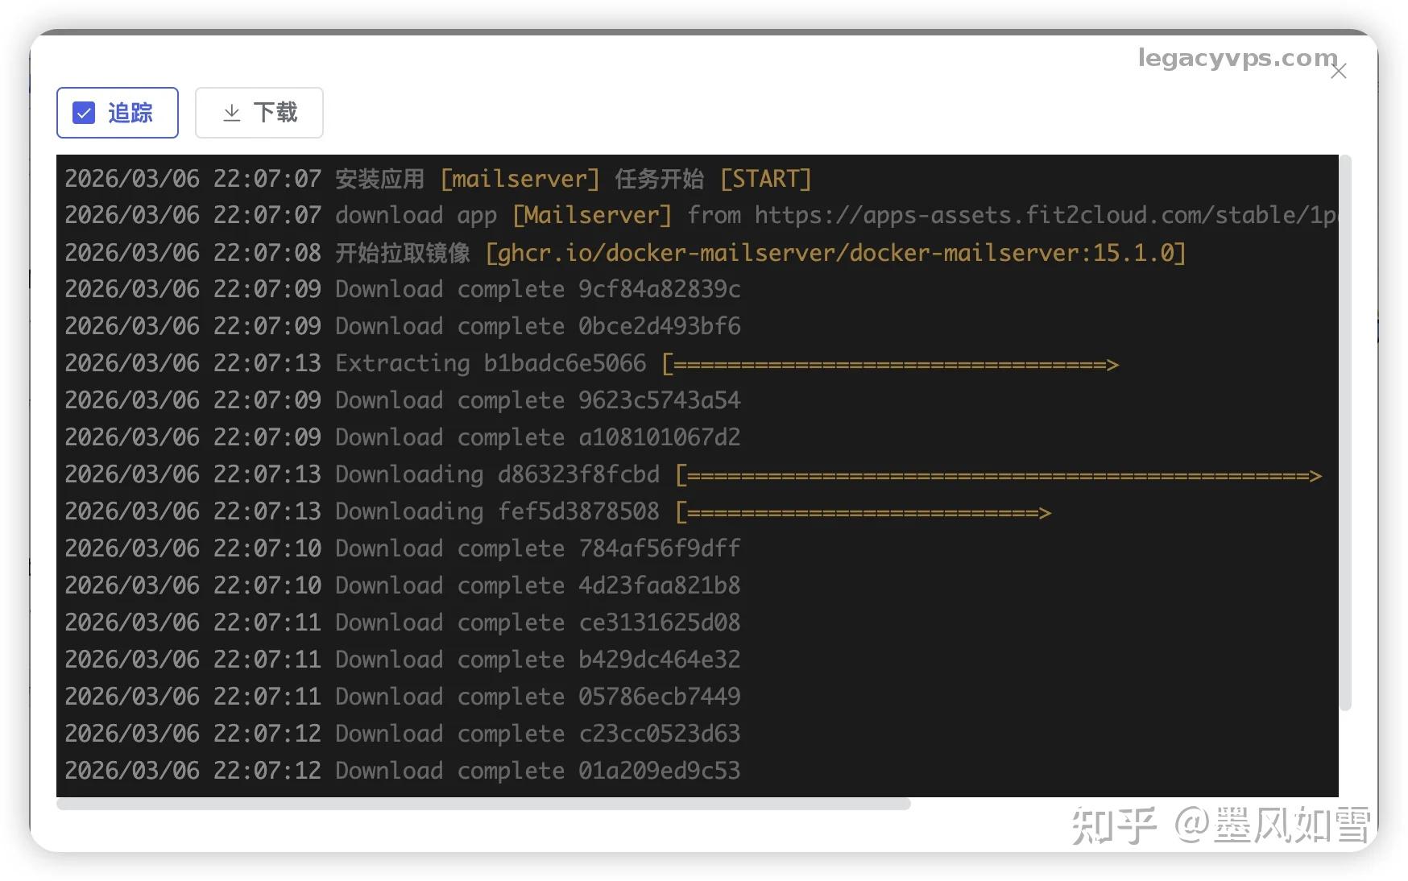This screenshot has height=881, width=1408.
Task: Click layer ID c23cc0523d63
Action: (x=659, y=734)
